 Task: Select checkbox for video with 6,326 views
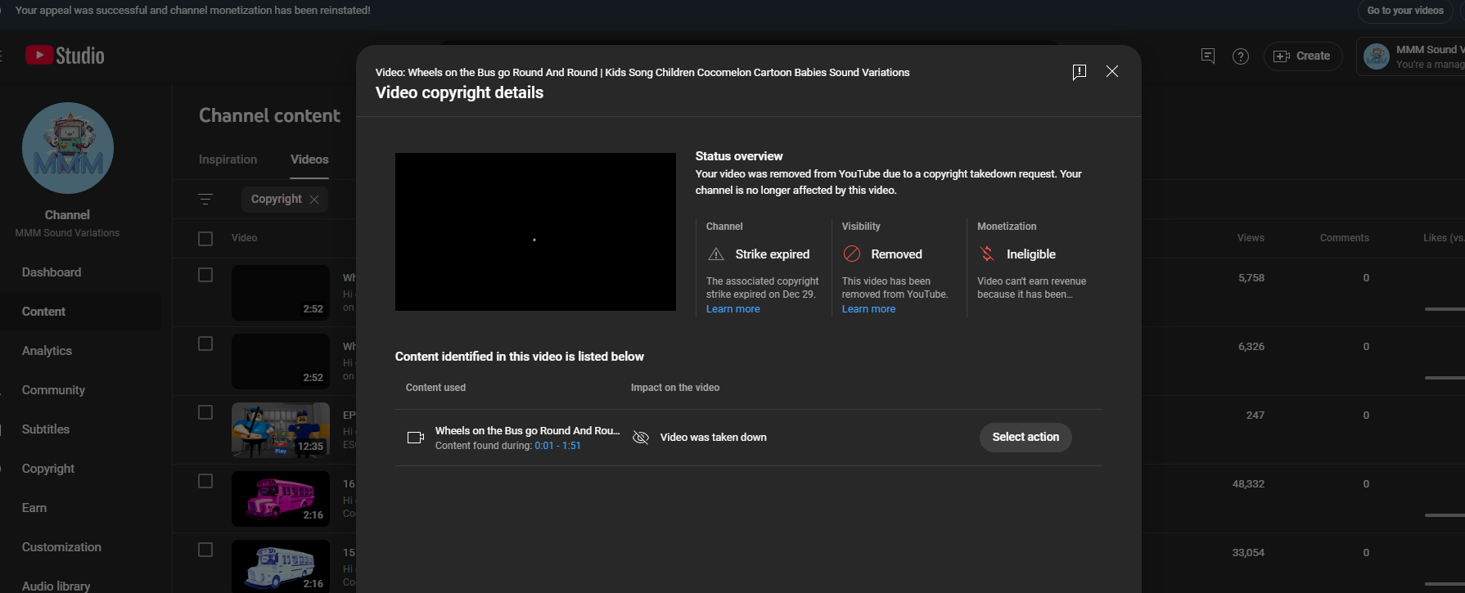point(205,344)
